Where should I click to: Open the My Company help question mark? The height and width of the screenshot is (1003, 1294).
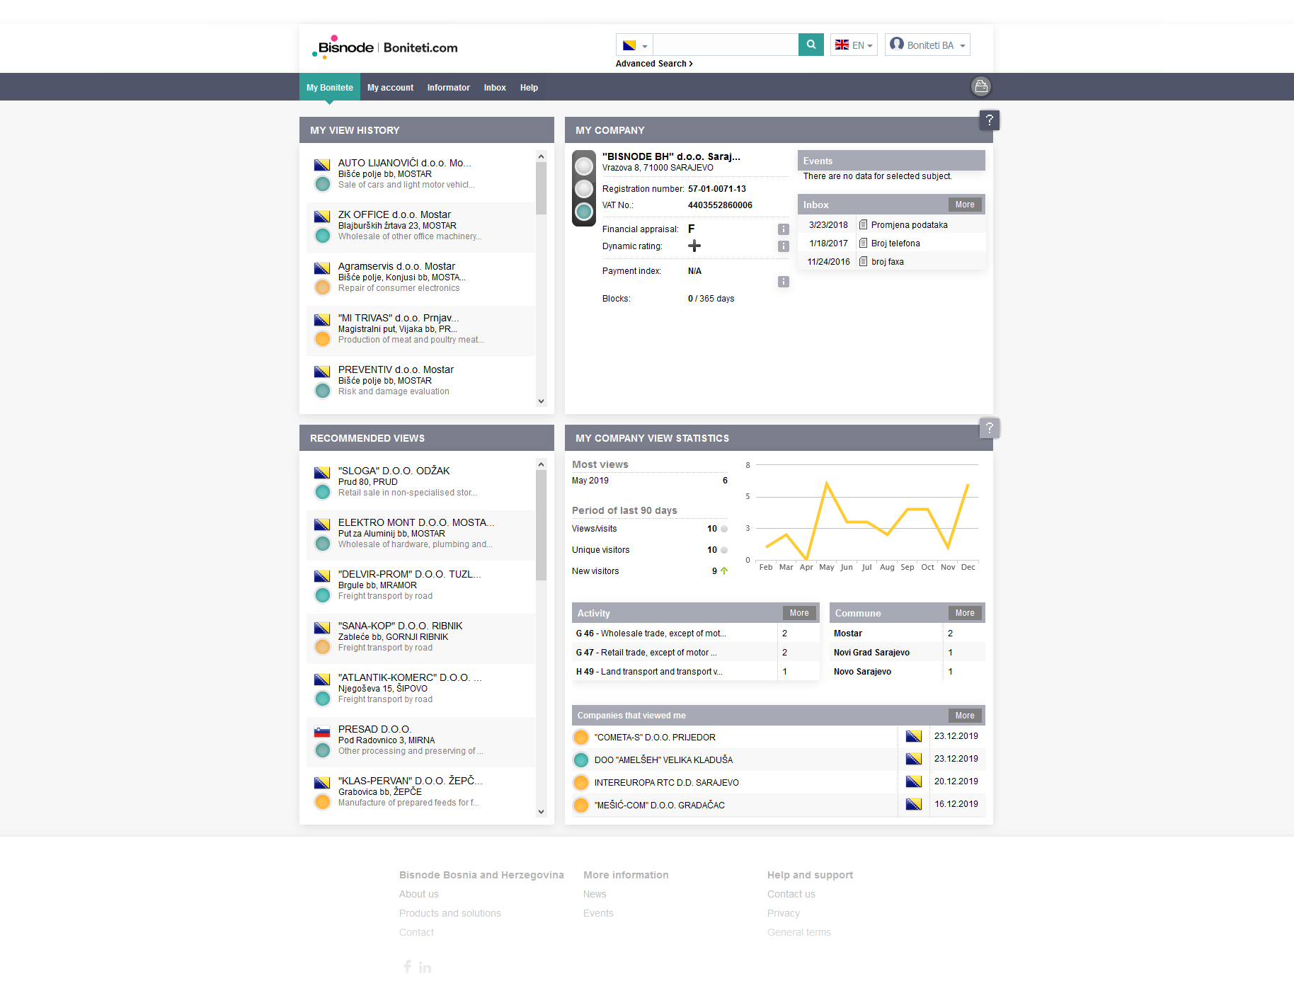989,120
